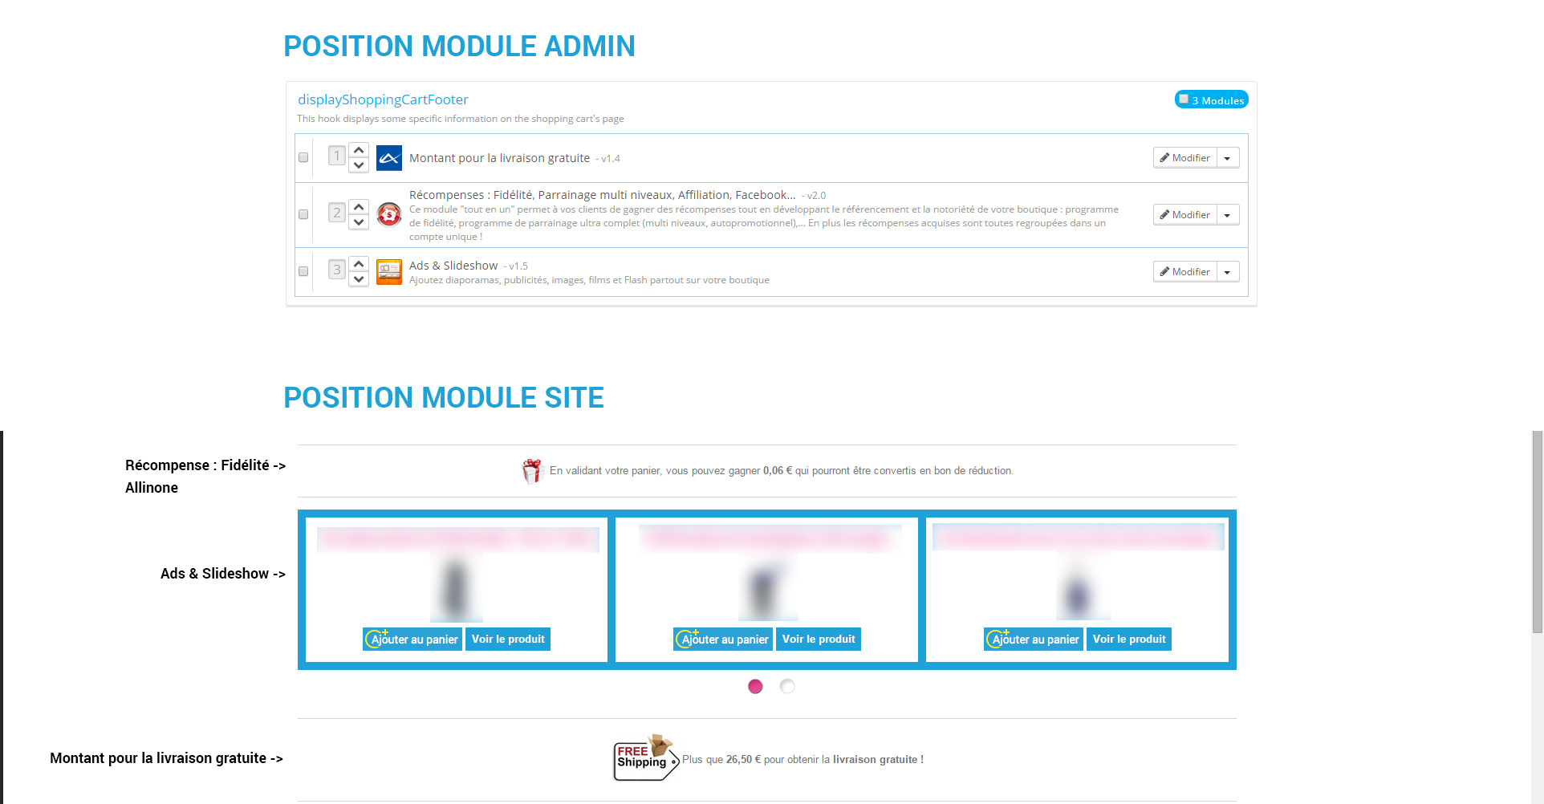Open dropdown arrow next to Modifier for Récompenses
The height and width of the screenshot is (804, 1544).
pos(1228,215)
